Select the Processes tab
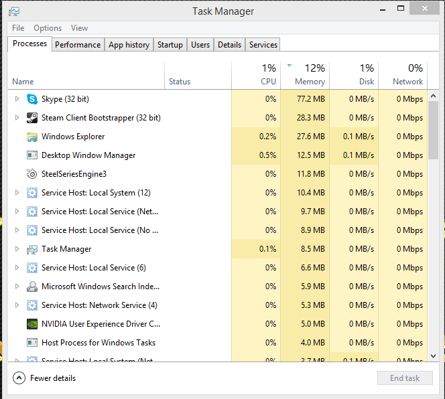The image size is (445, 399). coord(29,44)
